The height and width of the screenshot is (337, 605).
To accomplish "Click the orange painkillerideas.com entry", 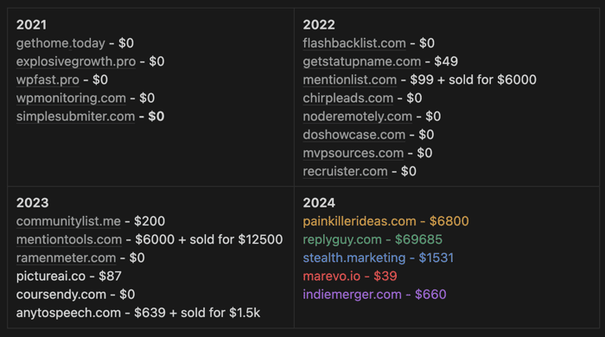I will coord(385,221).
